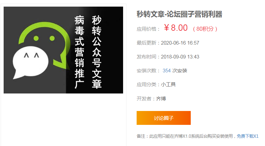Click the app cover image thumbnail
The image size is (265, 146).
coord(63,50)
